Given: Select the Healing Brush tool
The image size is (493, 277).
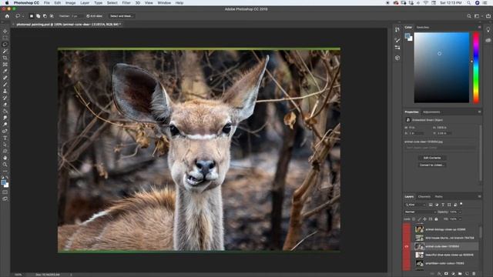Looking at the screenshot, I should point(5,78).
